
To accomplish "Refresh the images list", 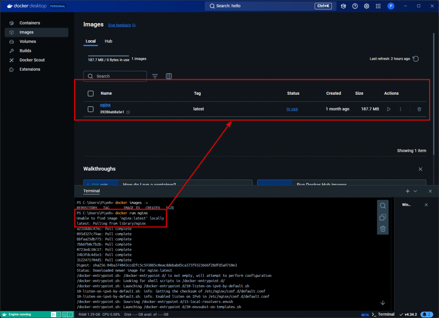I will (416, 59).
